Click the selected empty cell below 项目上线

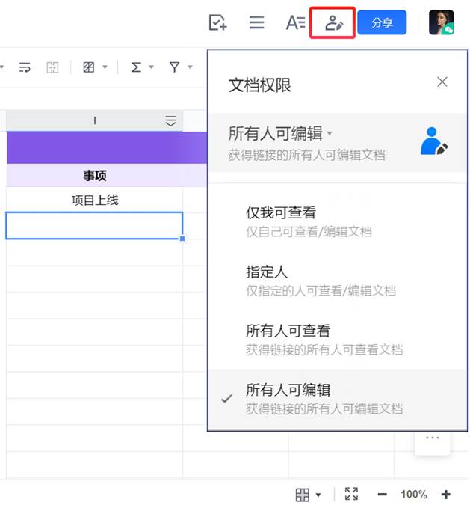[x=95, y=225]
